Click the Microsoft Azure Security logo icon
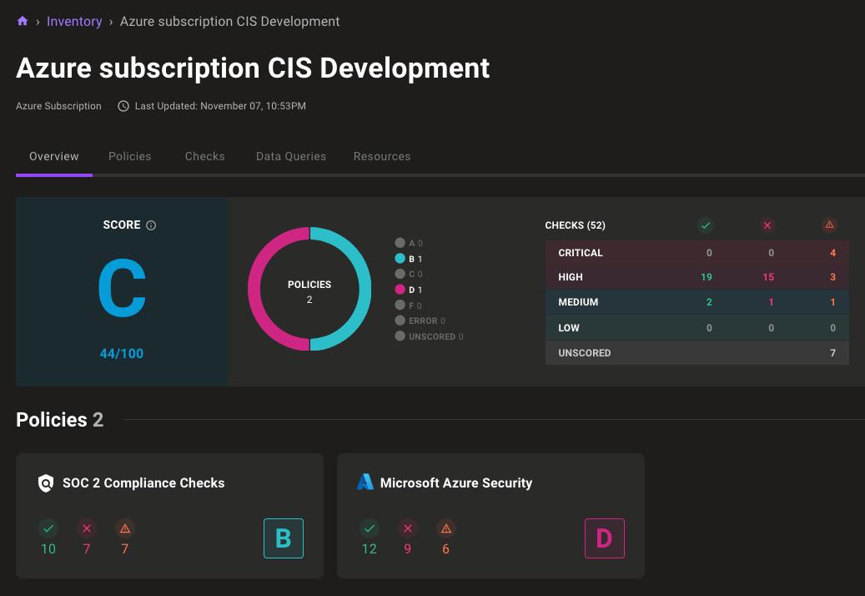 coord(365,482)
